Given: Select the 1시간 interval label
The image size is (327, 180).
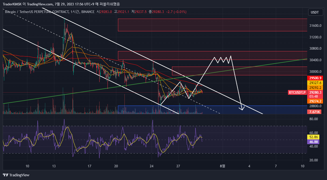Looking at the screenshot, I should pos(74,12).
